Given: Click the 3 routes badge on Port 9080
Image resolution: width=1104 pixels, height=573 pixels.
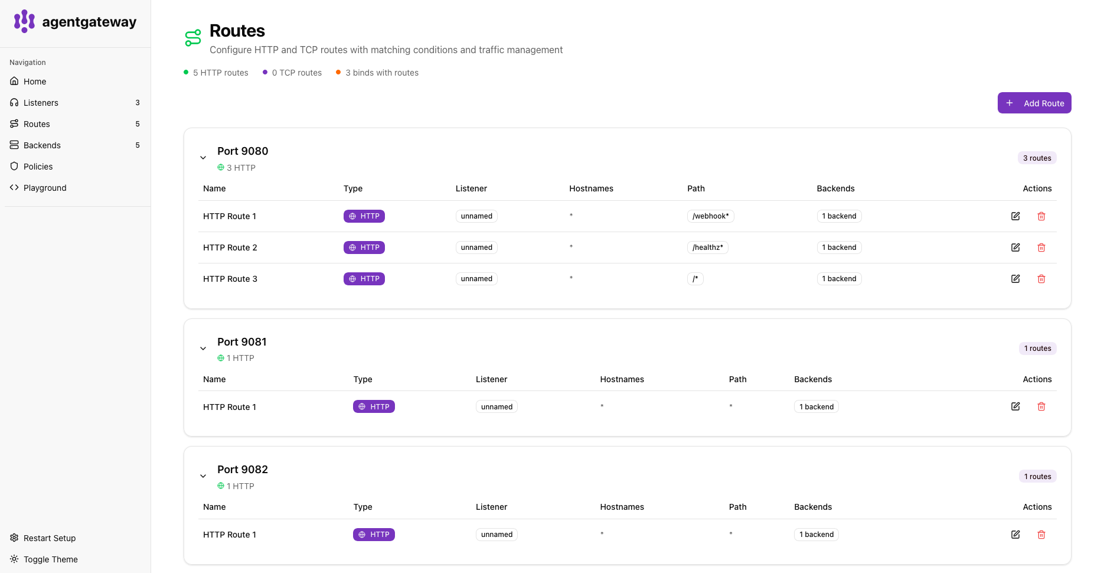Looking at the screenshot, I should (1037, 158).
